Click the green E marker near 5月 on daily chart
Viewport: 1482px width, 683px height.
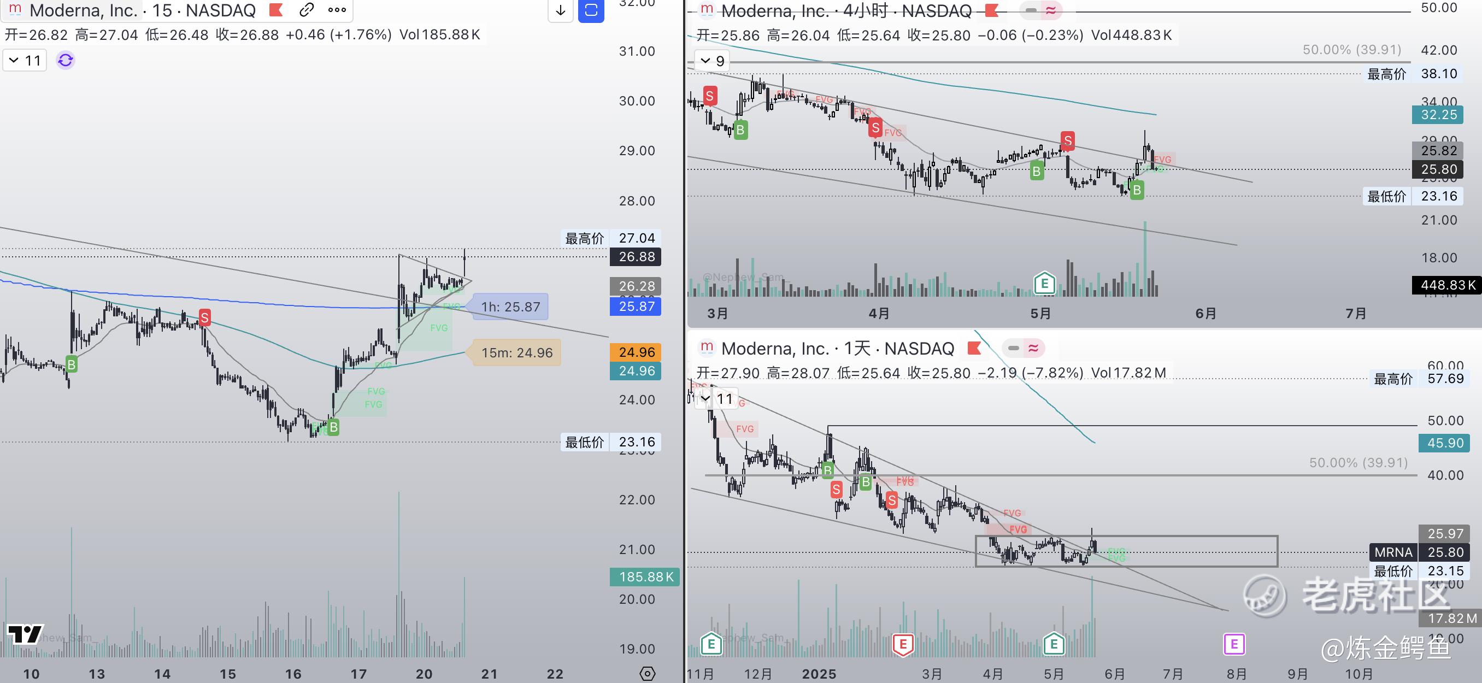click(1054, 644)
